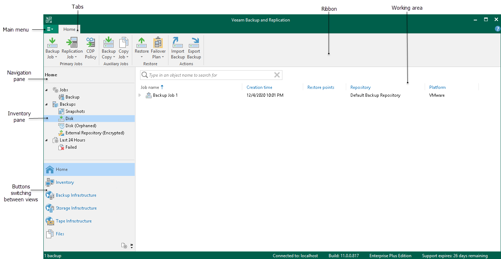The width and height of the screenshot is (501, 259).
Task: Click the Files view icon
Action: [x=50, y=234]
